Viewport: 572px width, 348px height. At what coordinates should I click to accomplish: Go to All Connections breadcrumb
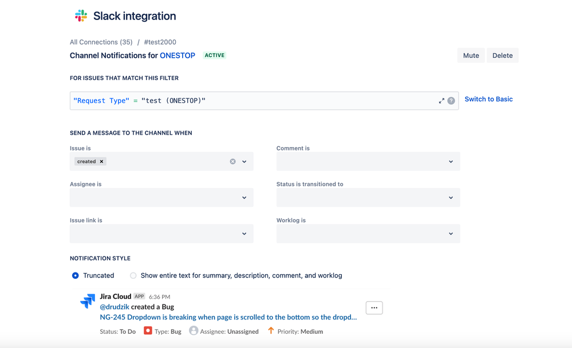pos(101,42)
